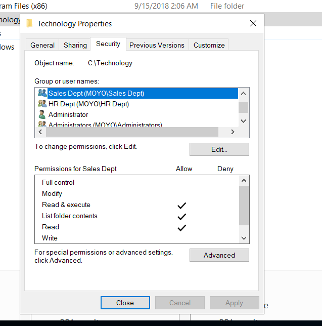Open Advanced security settings
Image resolution: width=322 pixels, height=326 pixels.
pos(219,255)
